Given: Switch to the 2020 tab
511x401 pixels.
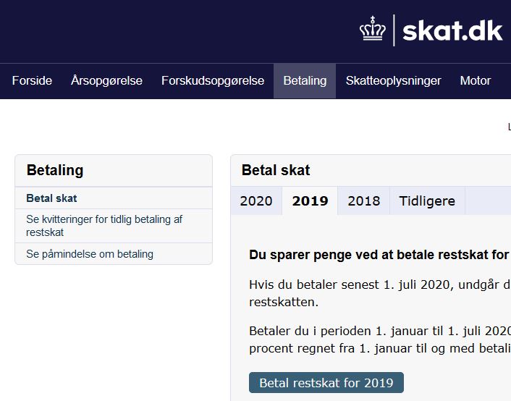Looking at the screenshot, I should [x=256, y=200].
